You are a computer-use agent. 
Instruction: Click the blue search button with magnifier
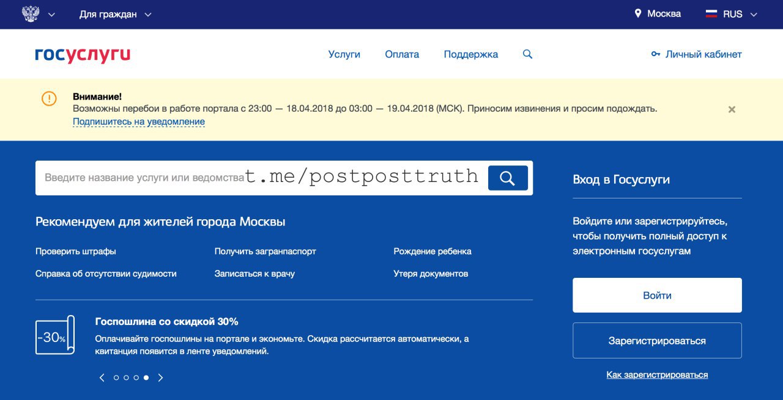click(x=508, y=178)
